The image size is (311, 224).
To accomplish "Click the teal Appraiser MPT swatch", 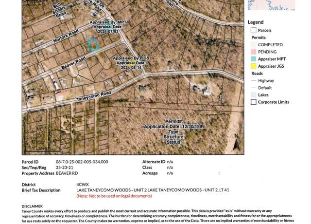I will pos(254,59).
